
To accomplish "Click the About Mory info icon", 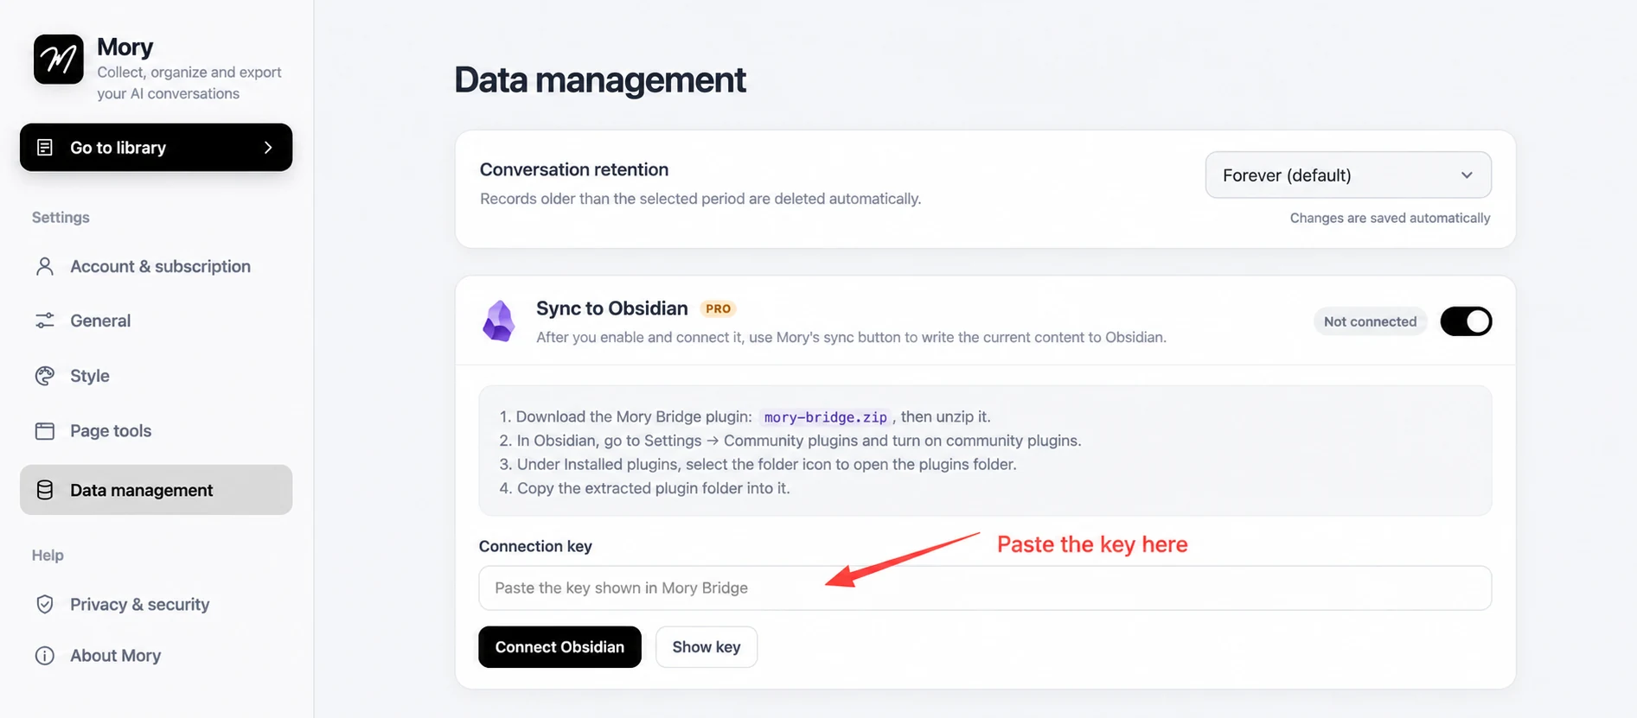I will tap(45, 656).
